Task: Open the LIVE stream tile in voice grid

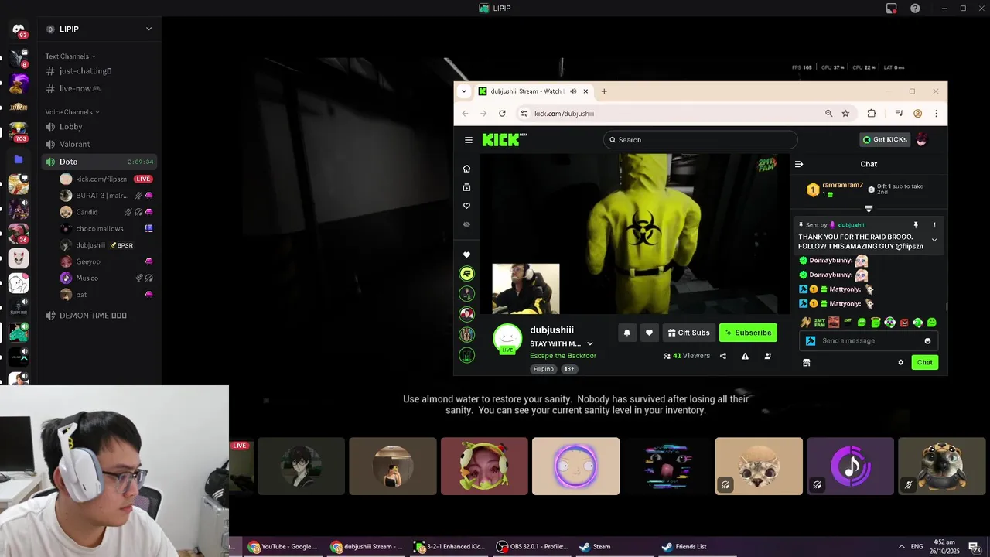Action: (x=242, y=466)
